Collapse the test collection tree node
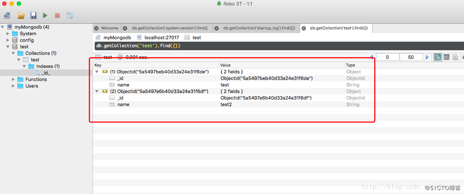Viewport: 464px width, 194px height. tap(19, 60)
